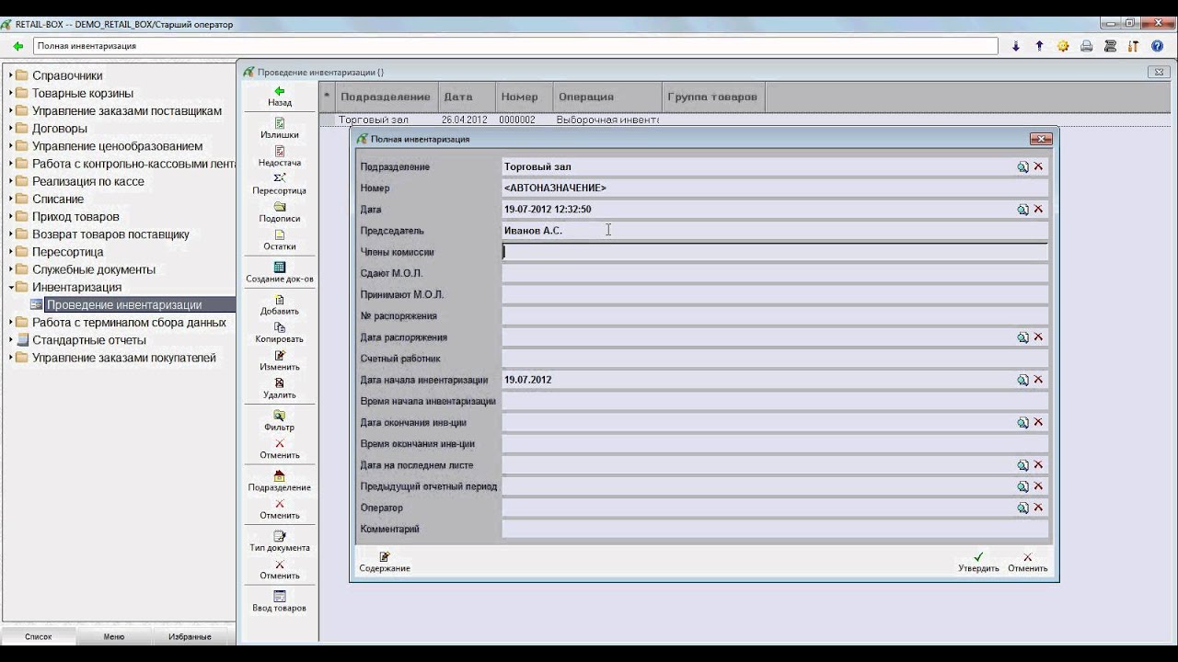The height and width of the screenshot is (662, 1178).
Task: Click the Счетный работник input field
Action: (x=775, y=359)
